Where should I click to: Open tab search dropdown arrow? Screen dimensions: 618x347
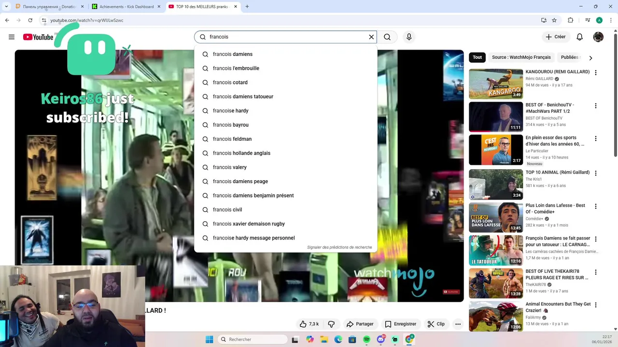(x=6, y=7)
